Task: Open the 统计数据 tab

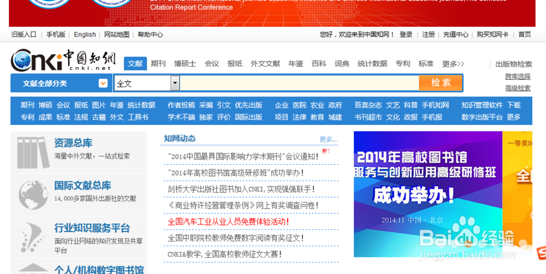Action: 372,64
